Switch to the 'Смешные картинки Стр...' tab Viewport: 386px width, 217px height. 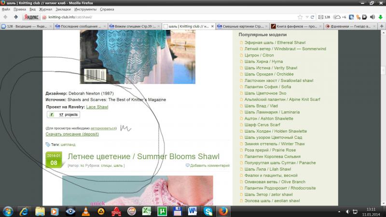point(243,26)
